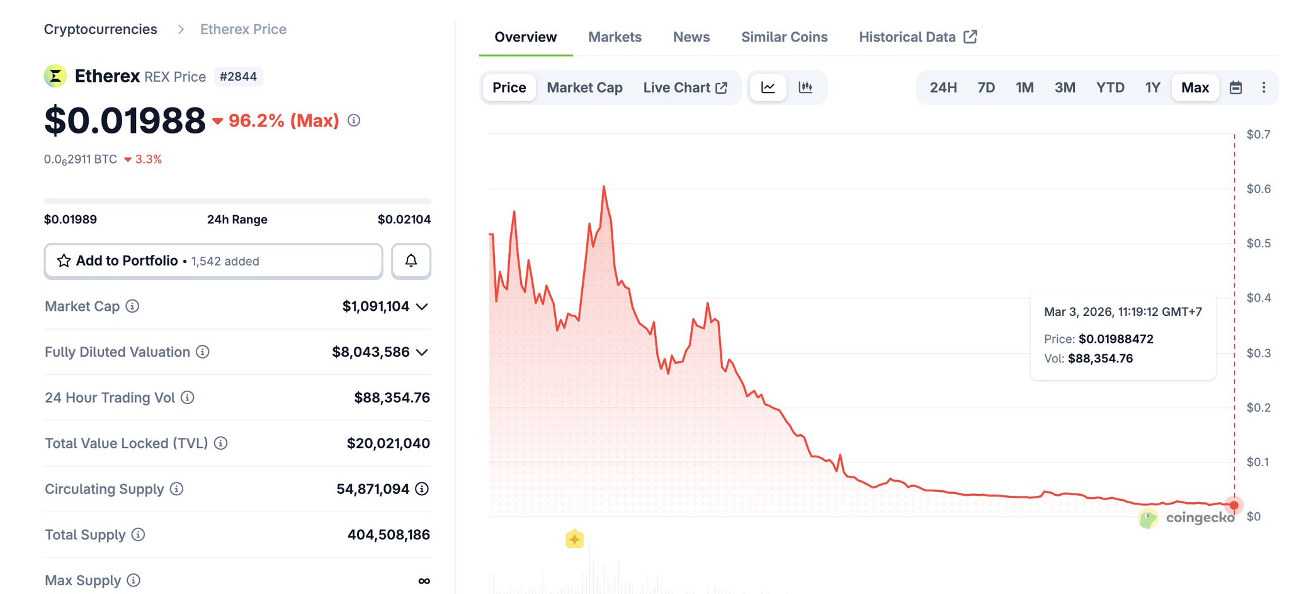Switch the chart to Market Cap

click(x=584, y=87)
